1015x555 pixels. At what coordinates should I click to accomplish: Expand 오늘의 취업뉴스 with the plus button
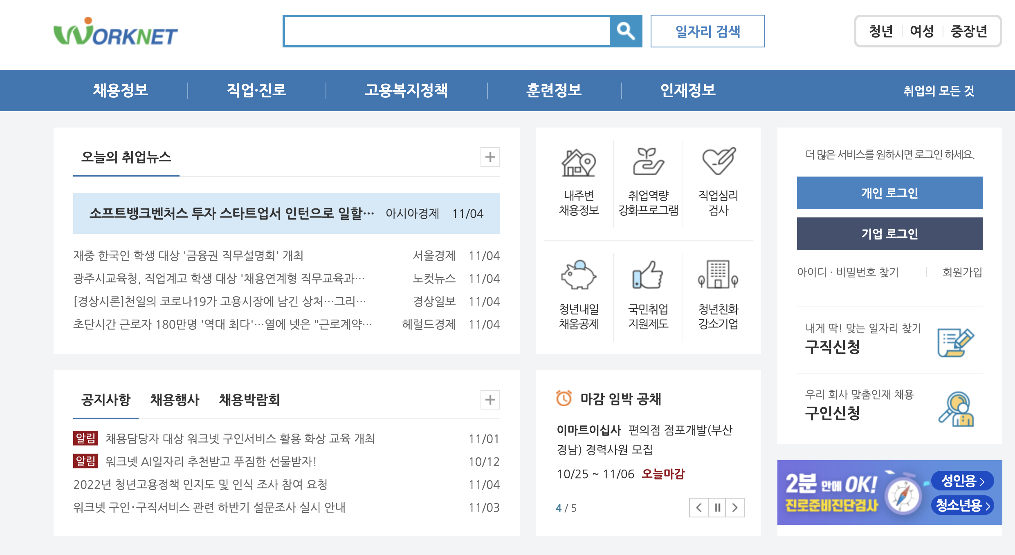(490, 157)
